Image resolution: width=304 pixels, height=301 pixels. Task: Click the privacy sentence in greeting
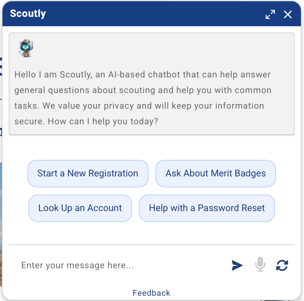tap(153, 106)
